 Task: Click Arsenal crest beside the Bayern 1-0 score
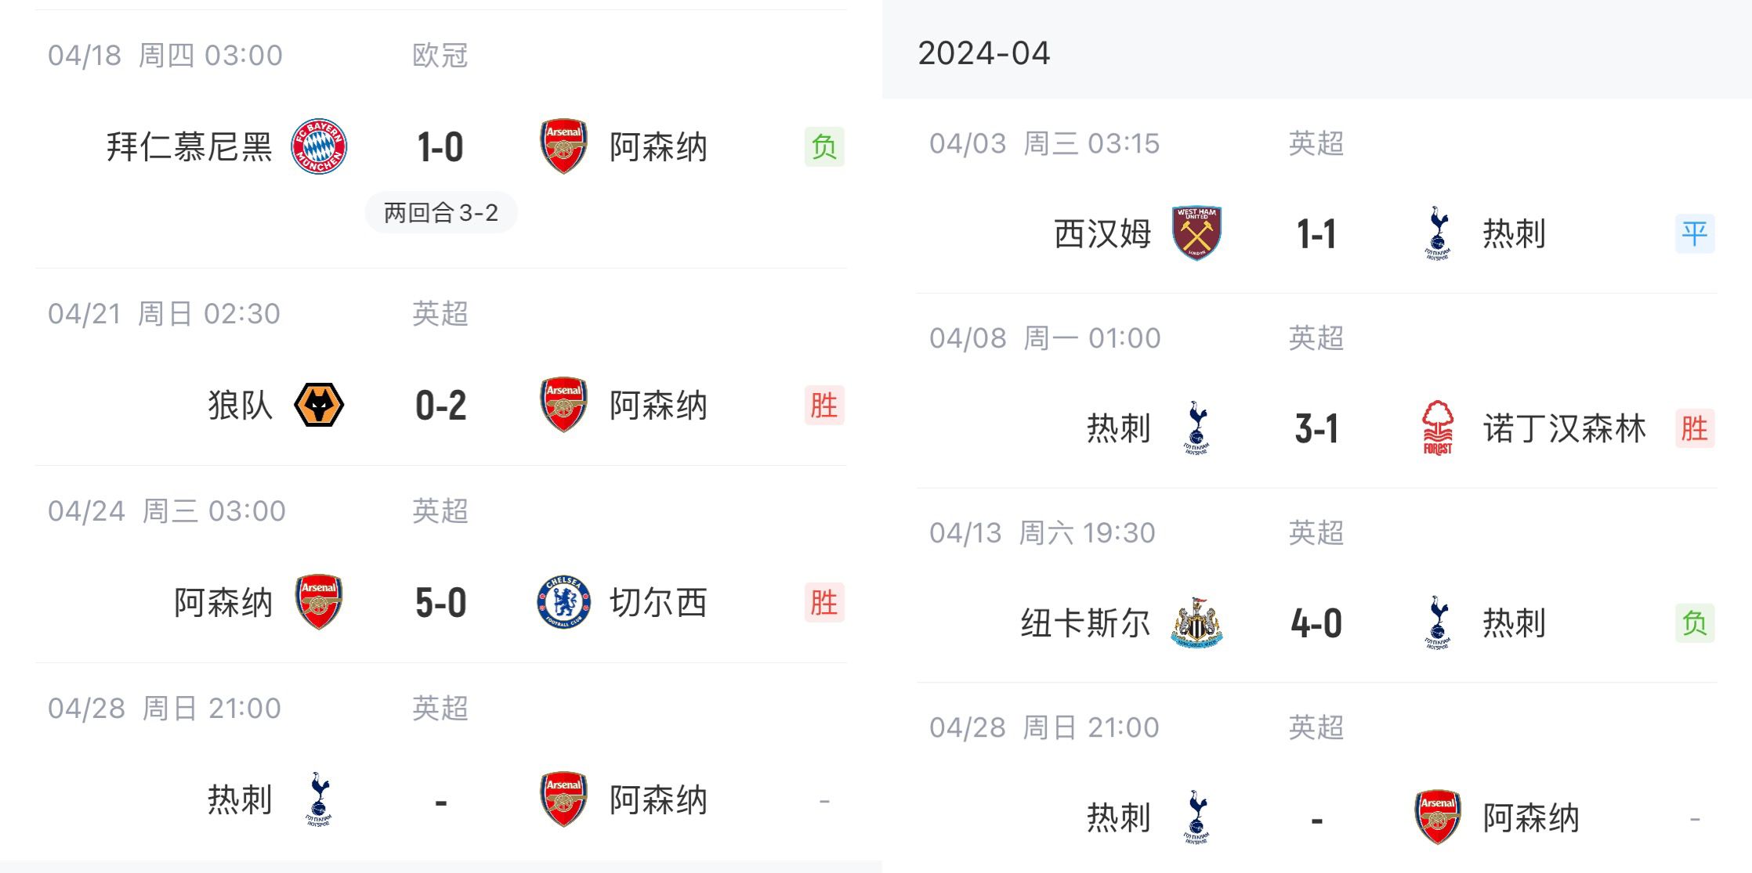tap(563, 146)
